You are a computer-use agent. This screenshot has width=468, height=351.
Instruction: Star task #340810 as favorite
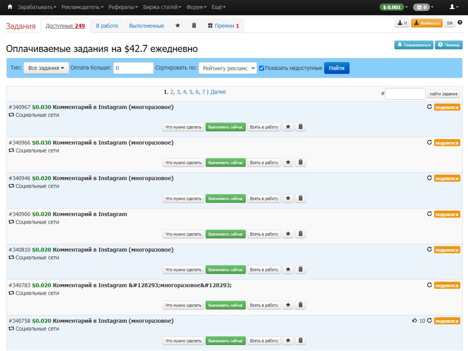pos(288,269)
